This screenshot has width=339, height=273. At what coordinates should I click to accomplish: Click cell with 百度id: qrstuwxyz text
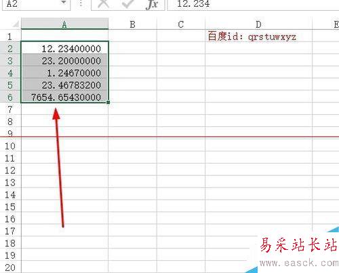pos(258,36)
